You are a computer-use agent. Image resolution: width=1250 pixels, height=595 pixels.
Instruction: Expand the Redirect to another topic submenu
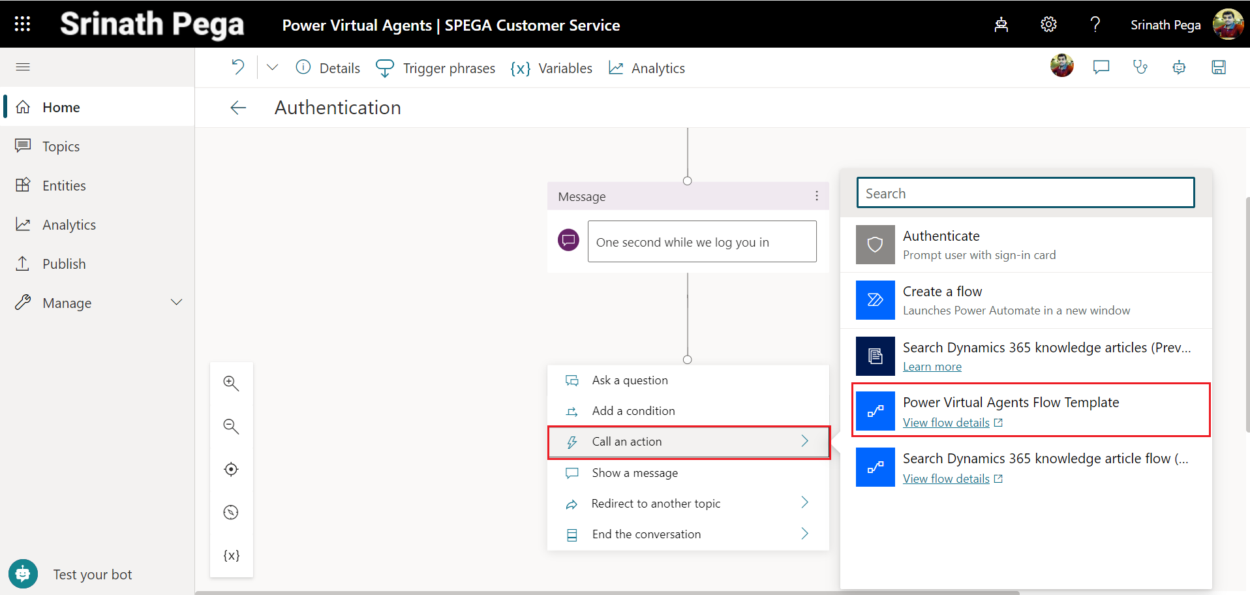pos(804,502)
